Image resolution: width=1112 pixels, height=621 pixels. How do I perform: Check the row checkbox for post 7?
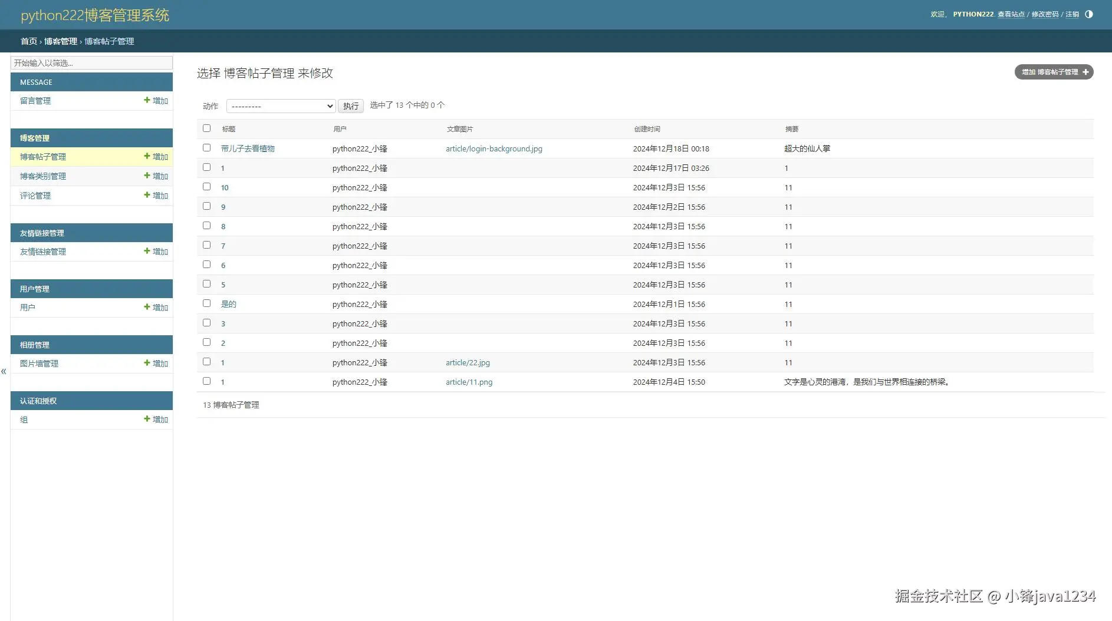206,245
